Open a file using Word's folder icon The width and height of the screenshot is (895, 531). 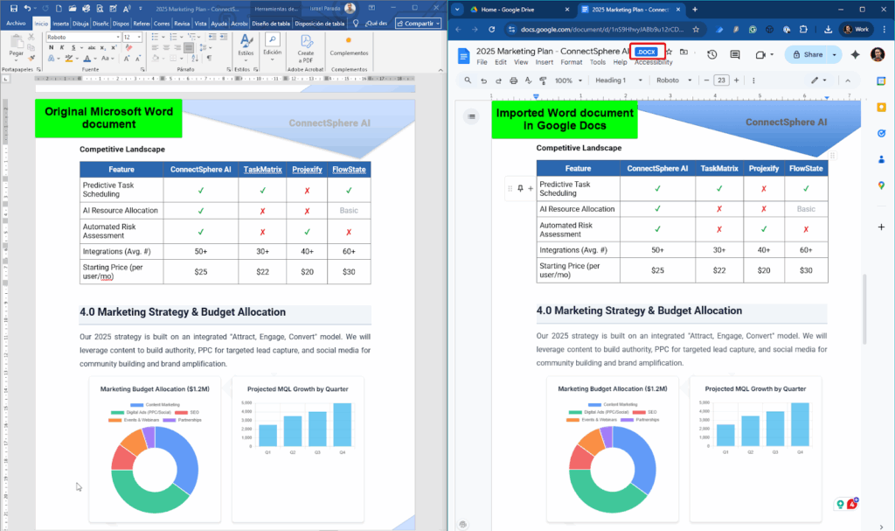[73, 9]
